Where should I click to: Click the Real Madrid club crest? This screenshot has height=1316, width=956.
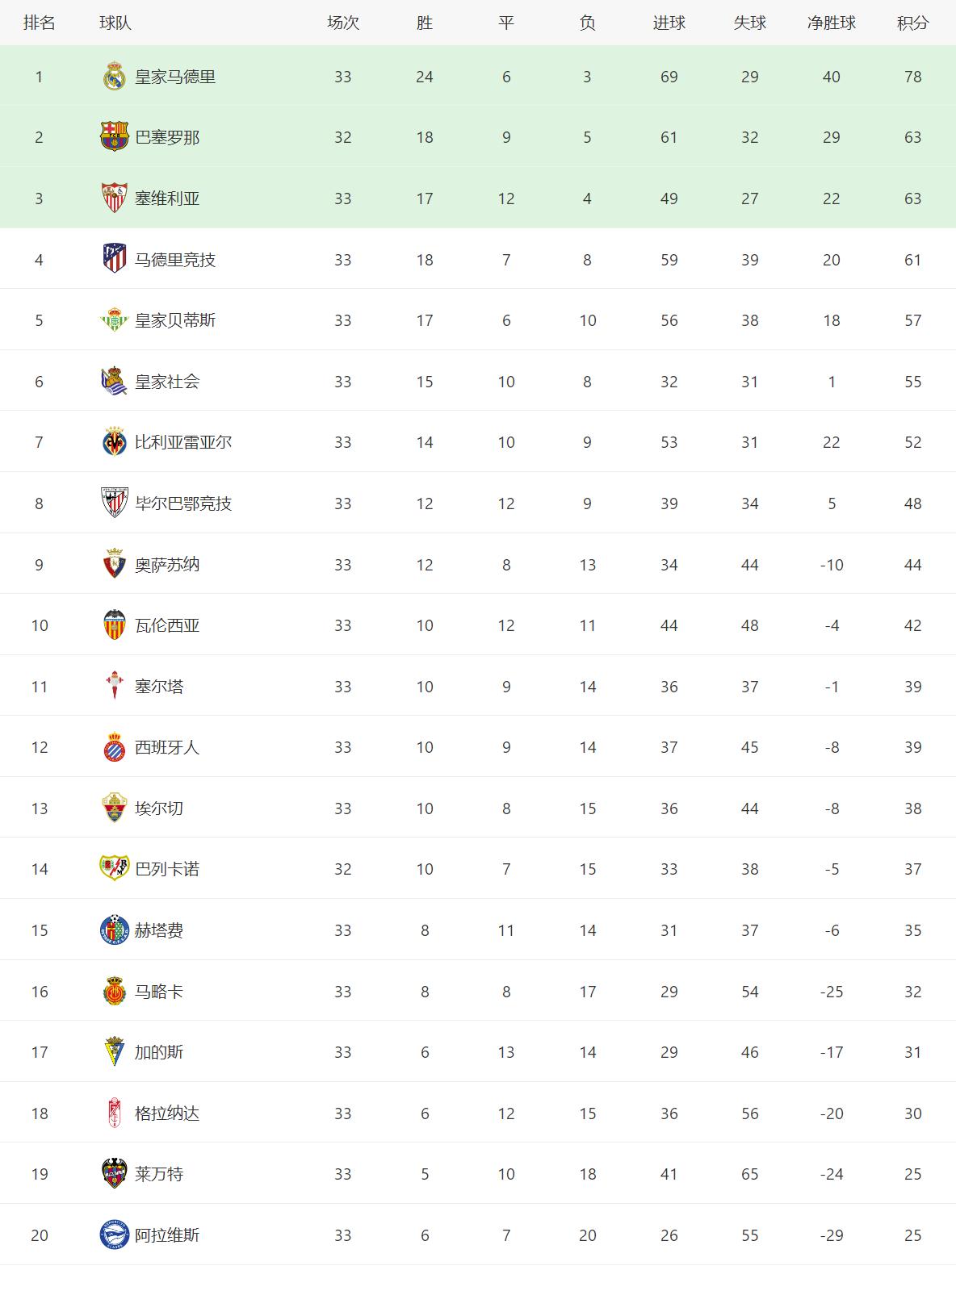(114, 77)
